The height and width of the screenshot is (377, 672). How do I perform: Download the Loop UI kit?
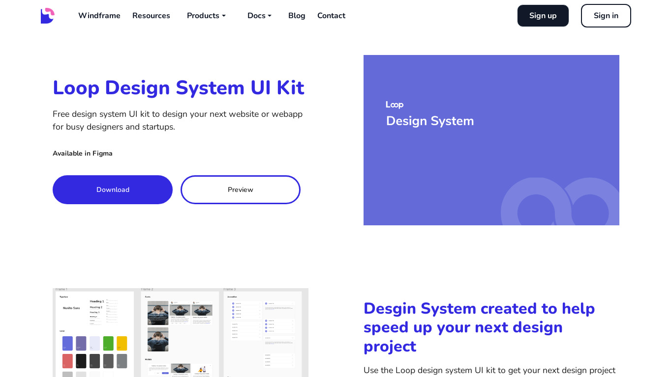[x=113, y=189]
